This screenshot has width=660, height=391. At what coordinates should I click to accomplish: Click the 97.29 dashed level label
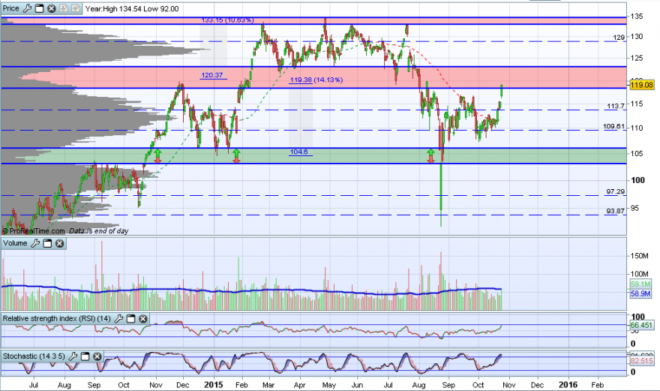coord(616,191)
